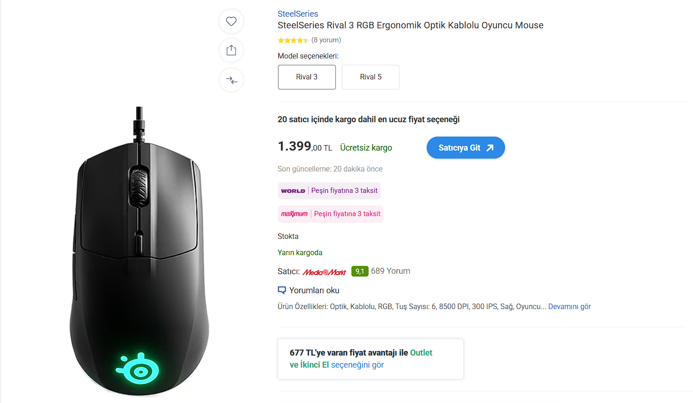Open the 8 yorum reviews link

pyautogui.click(x=326, y=40)
